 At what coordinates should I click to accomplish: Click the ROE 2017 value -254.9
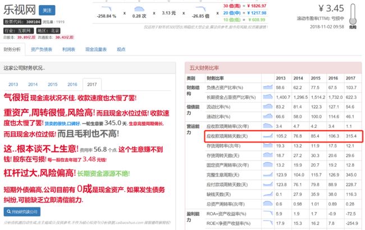[352, 223]
